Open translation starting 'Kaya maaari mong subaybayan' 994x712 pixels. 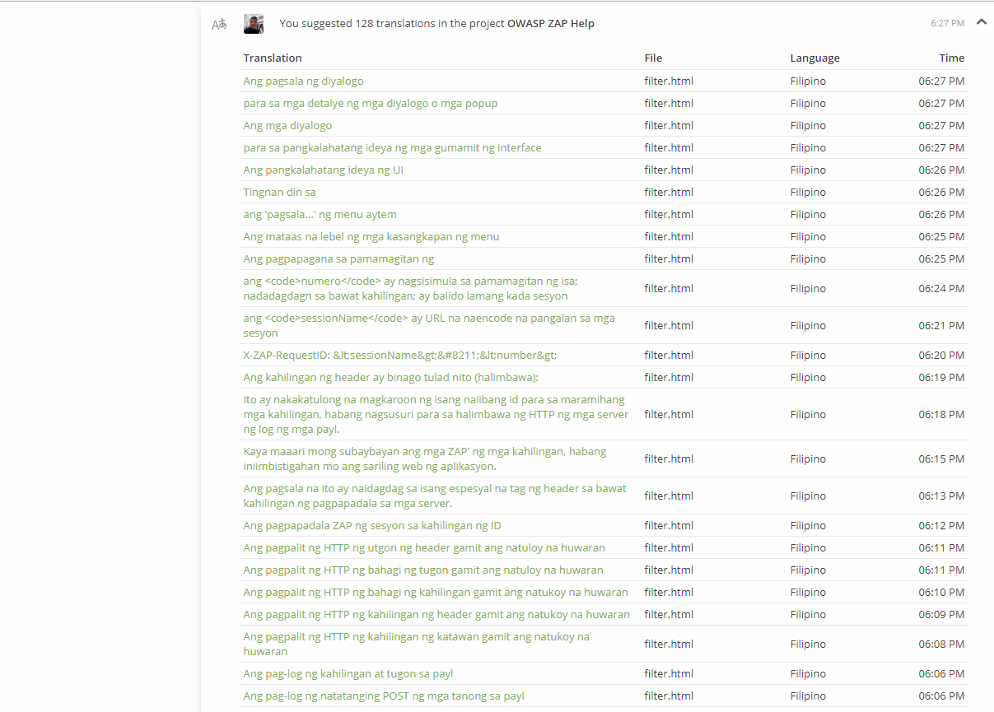click(424, 458)
